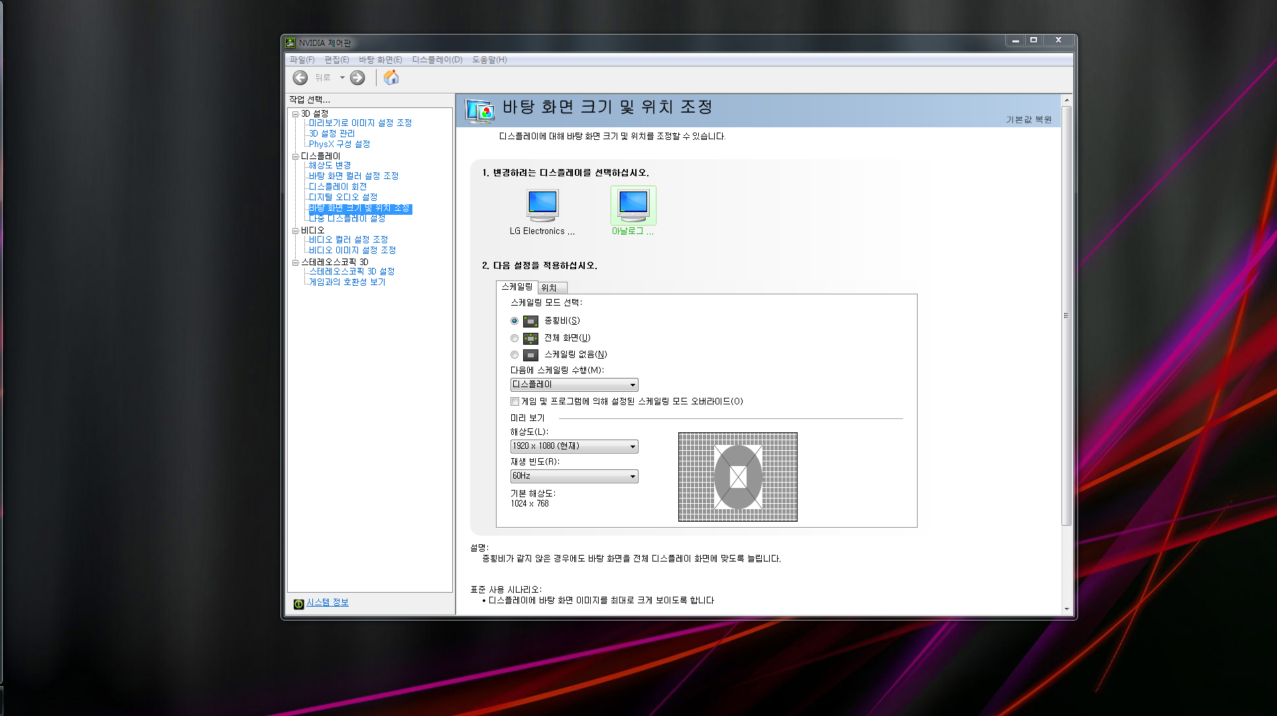1277x716 pixels.
Task: Open 미리보기로 이미지 설정 조정 page
Action: point(360,123)
